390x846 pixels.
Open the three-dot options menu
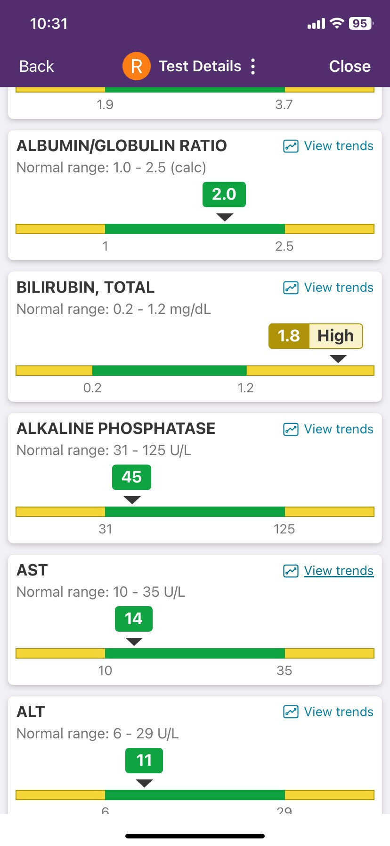pyautogui.click(x=253, y=67)
